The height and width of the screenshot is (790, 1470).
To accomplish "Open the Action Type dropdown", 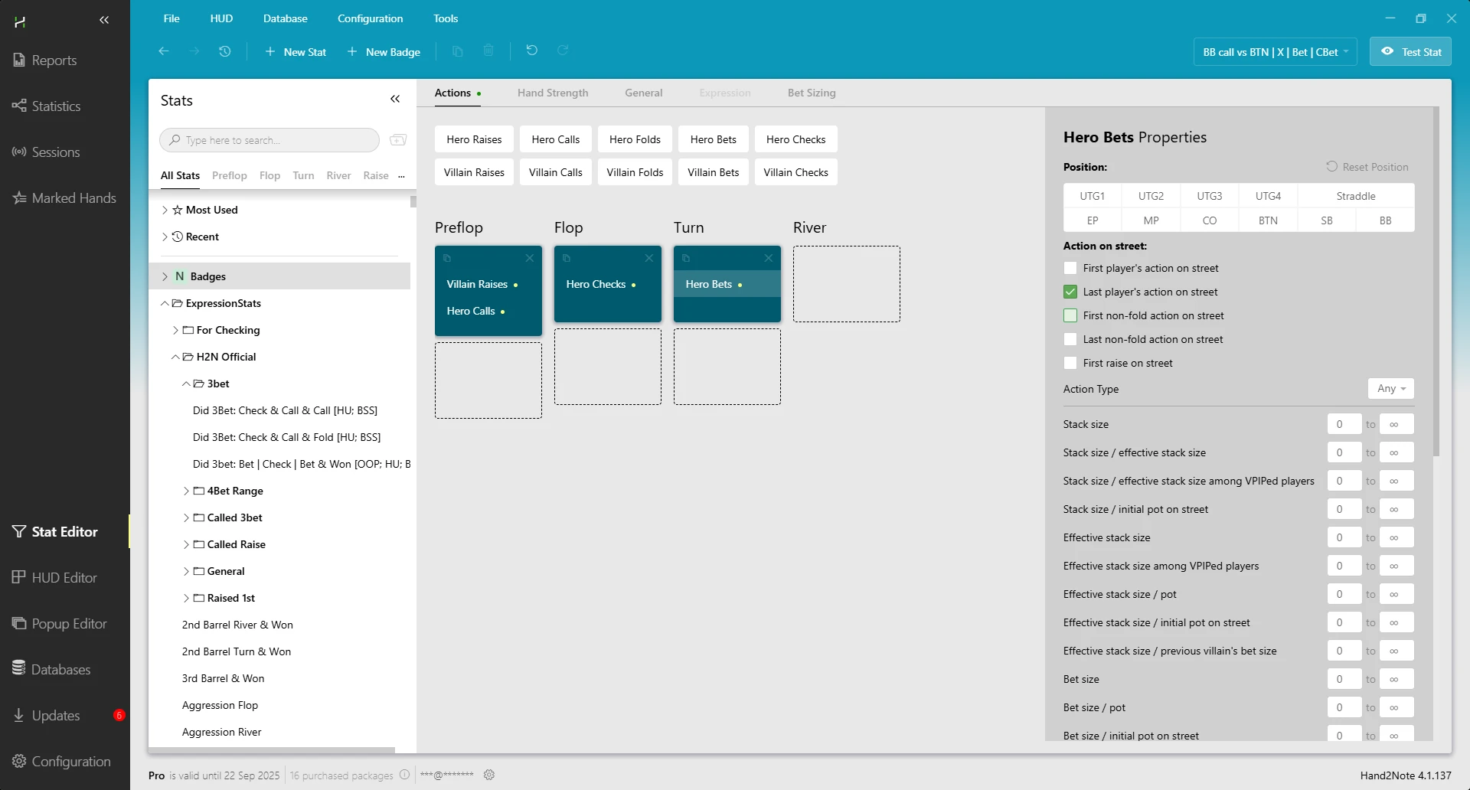I will point(1390,389).
